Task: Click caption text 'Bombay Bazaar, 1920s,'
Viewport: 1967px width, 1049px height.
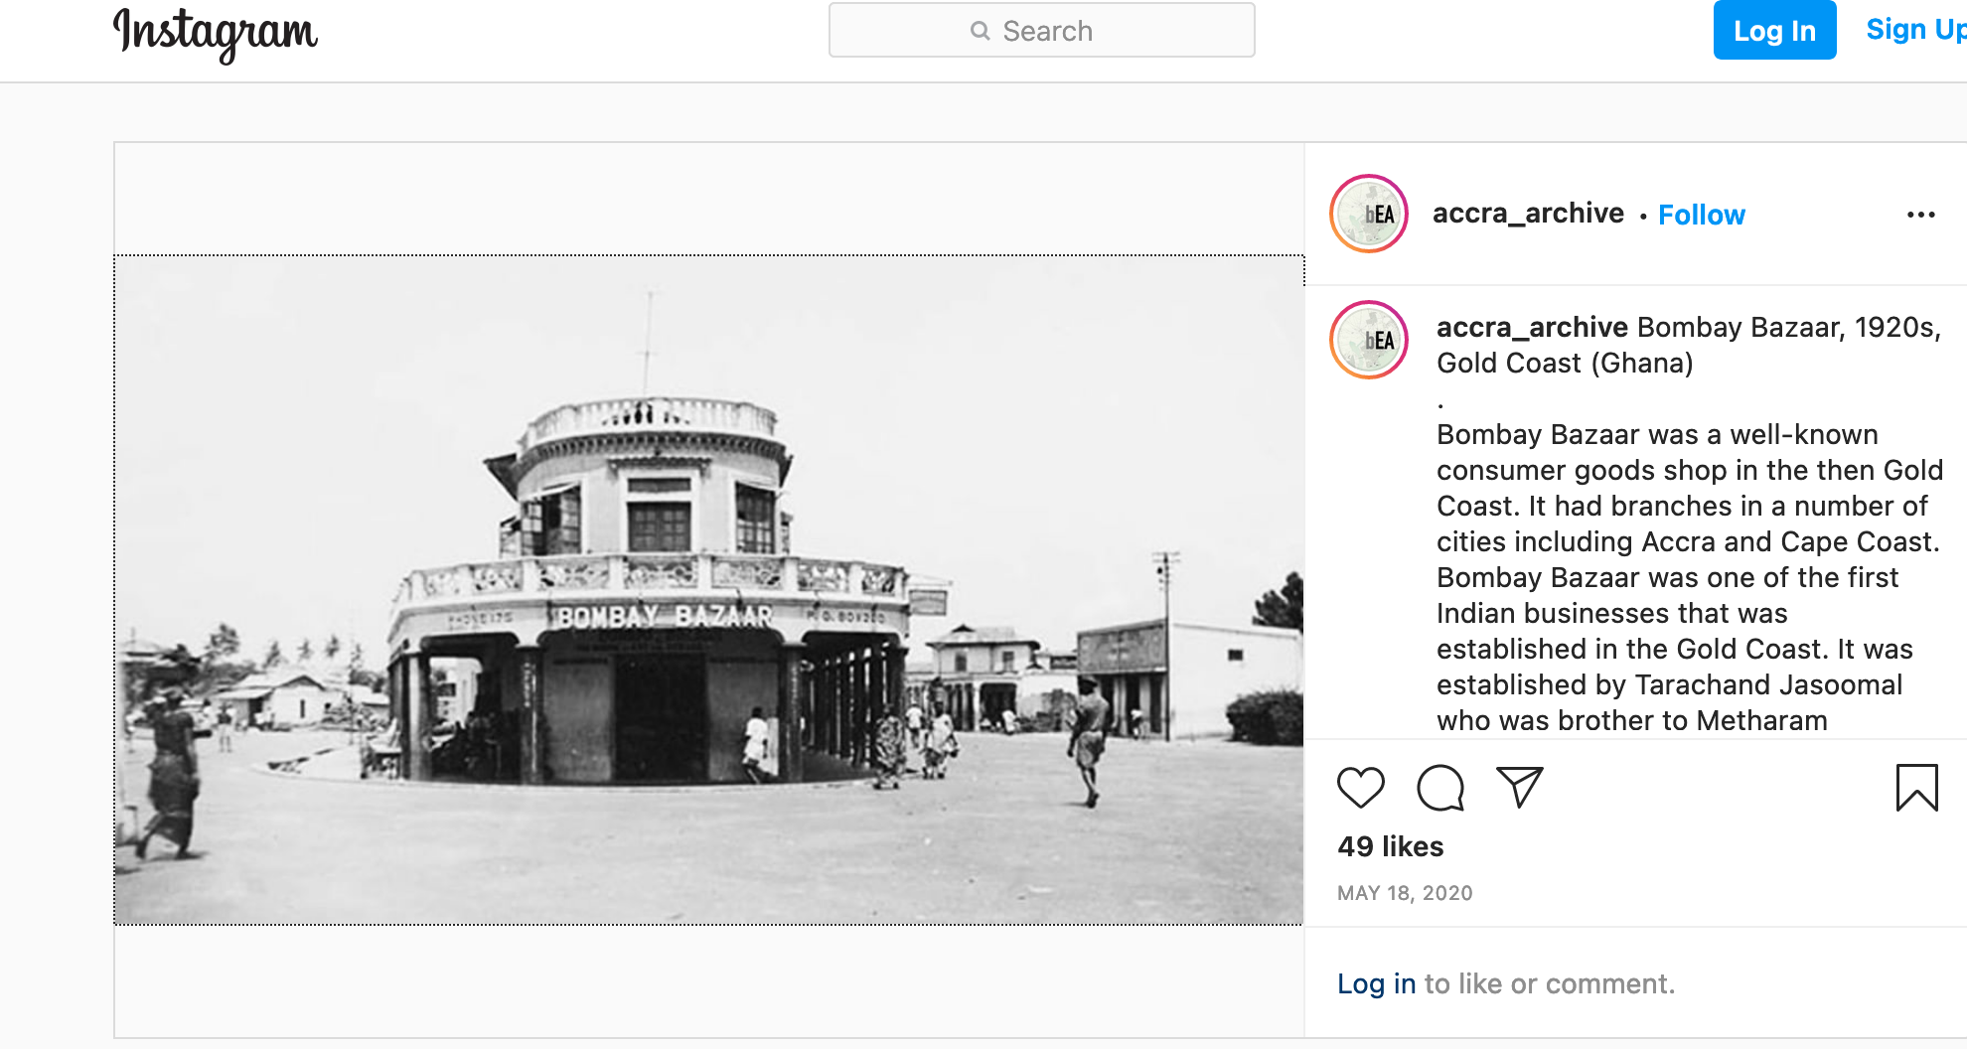Action: click(1788, 327)
